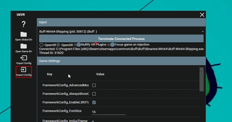Collapse the Inject section header
This screenshot has height=122, width=232.
tap(121, 22)
